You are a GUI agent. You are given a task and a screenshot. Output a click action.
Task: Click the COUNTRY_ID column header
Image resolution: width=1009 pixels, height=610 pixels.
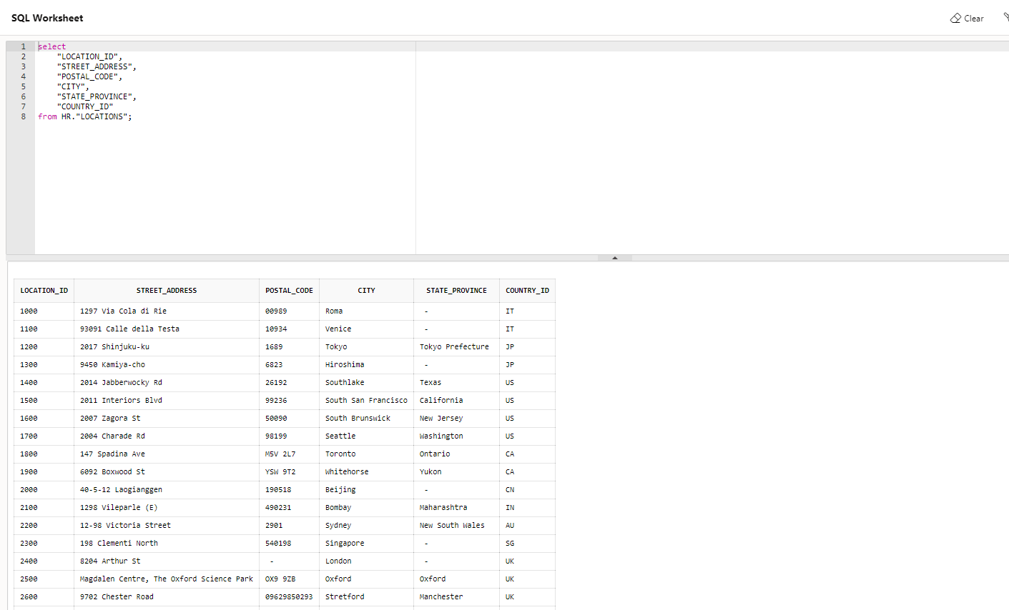527,290
